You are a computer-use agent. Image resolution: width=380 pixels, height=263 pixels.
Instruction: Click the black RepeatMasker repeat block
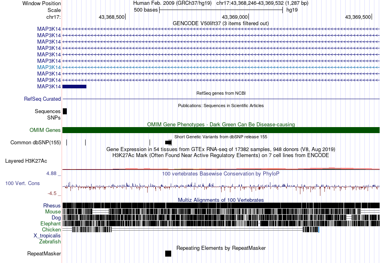pyautogui.click(x=168, y=253)
